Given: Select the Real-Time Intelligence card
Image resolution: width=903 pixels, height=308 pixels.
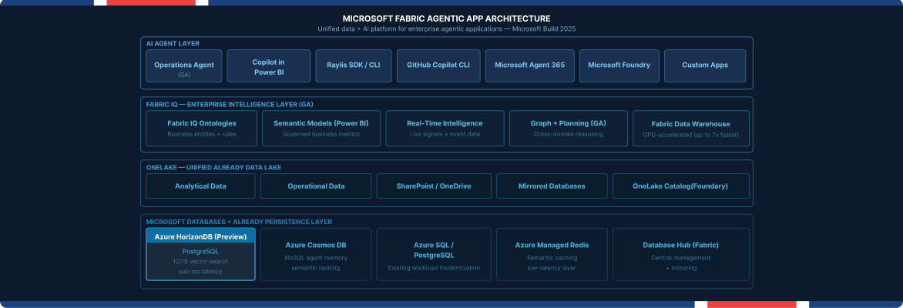Looking at the screenshot, I should (x=445, y=129).
